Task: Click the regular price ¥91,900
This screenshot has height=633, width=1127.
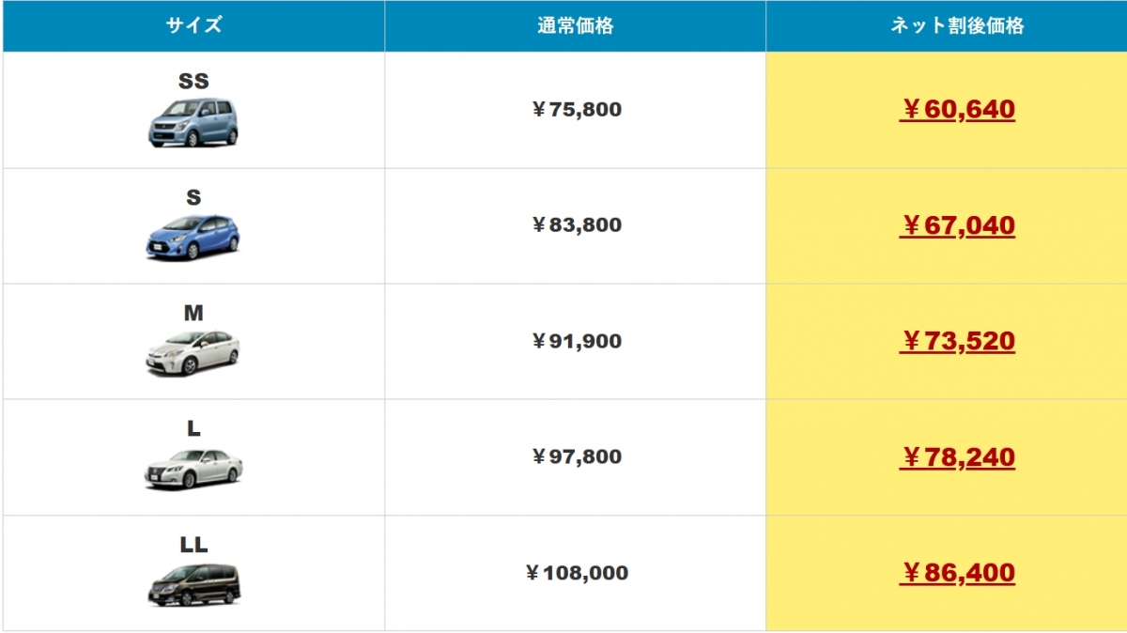Action: [576, 341]
